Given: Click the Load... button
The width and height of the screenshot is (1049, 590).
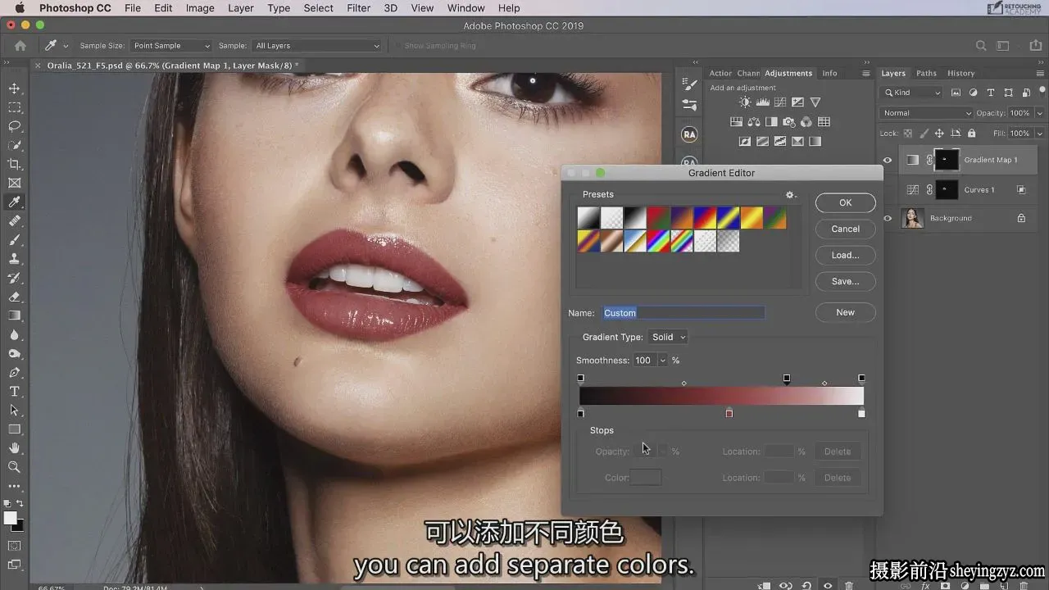Looking at the screenshot, I should click(845, 255).
